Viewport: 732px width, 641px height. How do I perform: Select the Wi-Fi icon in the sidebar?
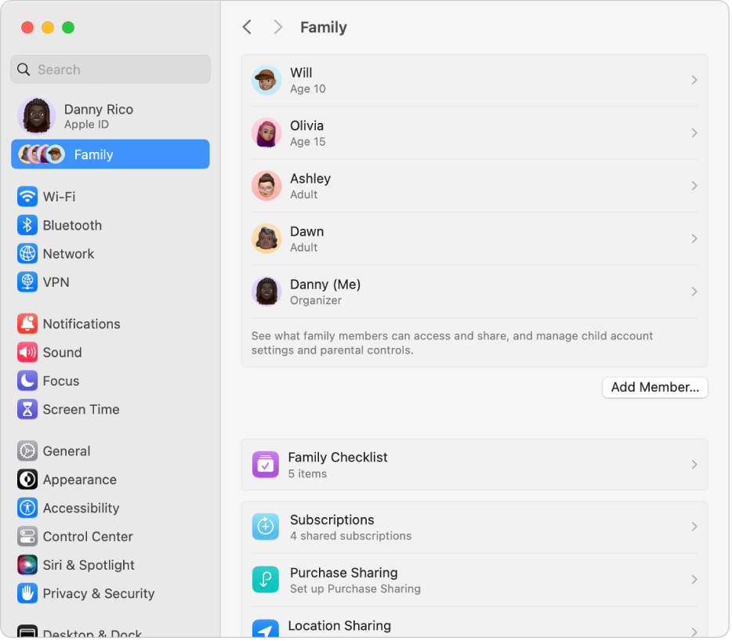pos(27,197)
